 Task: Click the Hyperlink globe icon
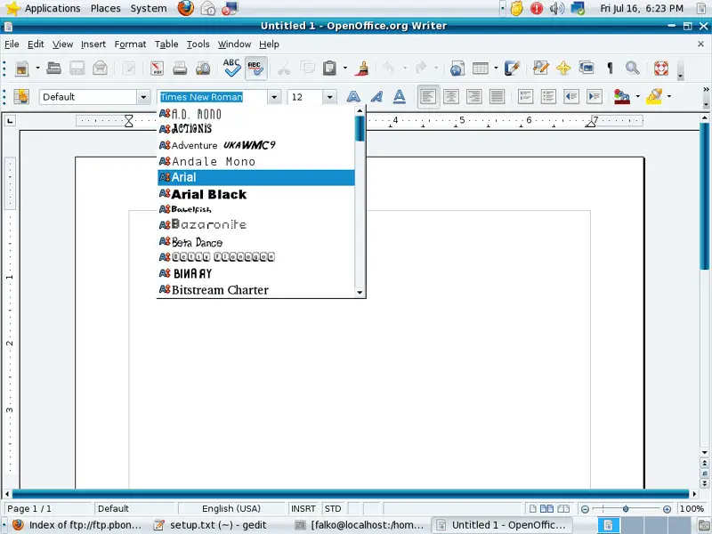457,69
